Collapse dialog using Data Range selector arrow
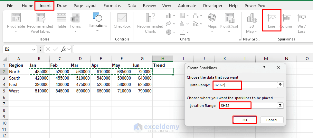The image size is (313, 138). coord(280,85)
